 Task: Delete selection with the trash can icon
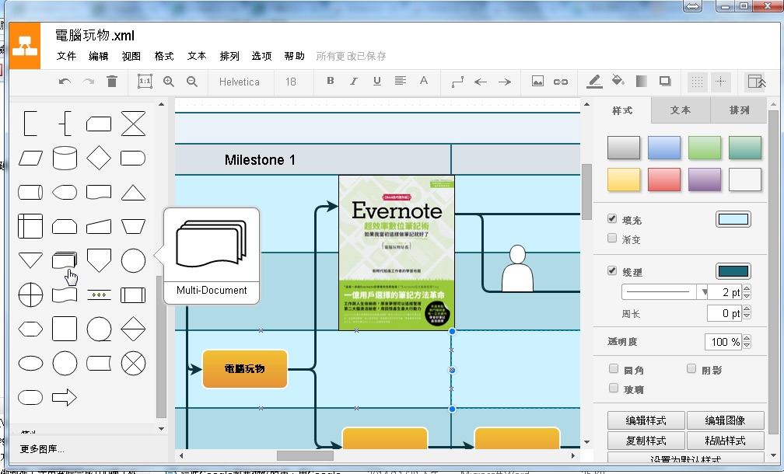pos(112,82)
